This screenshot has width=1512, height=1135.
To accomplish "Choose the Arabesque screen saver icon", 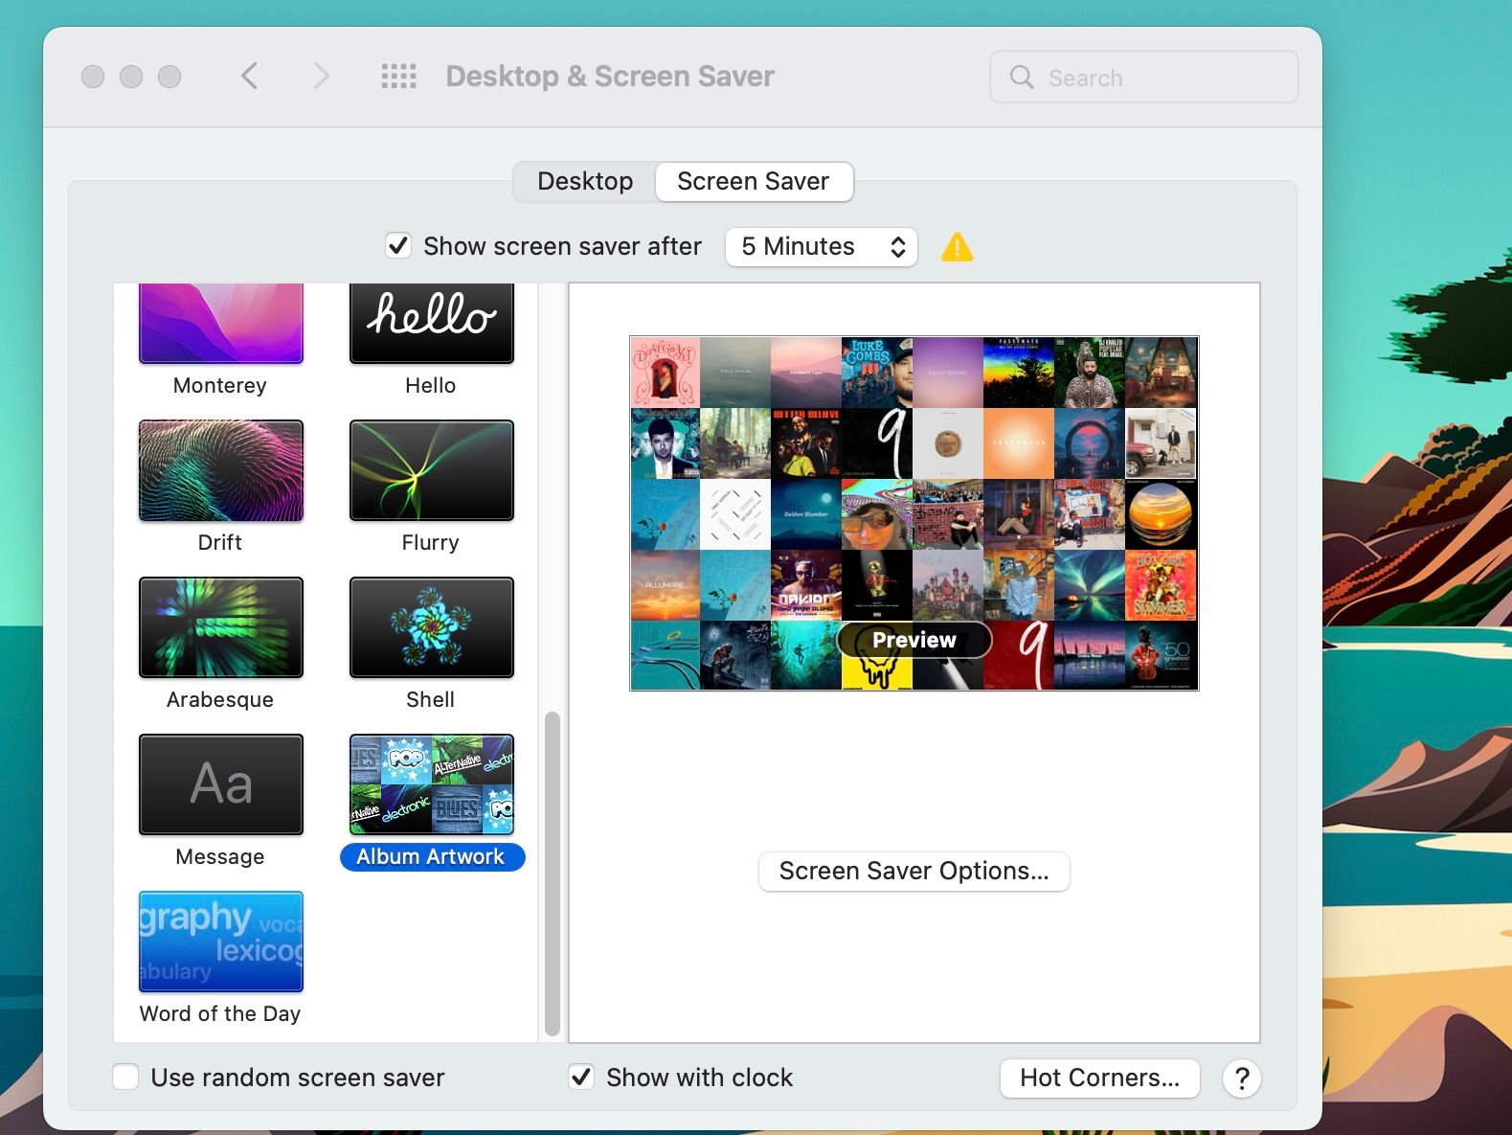I will point(220,627).
